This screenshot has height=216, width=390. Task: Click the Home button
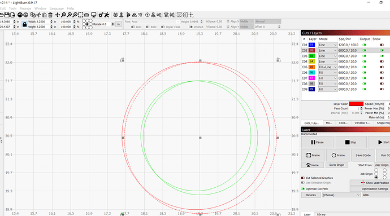tap(313, 165)
